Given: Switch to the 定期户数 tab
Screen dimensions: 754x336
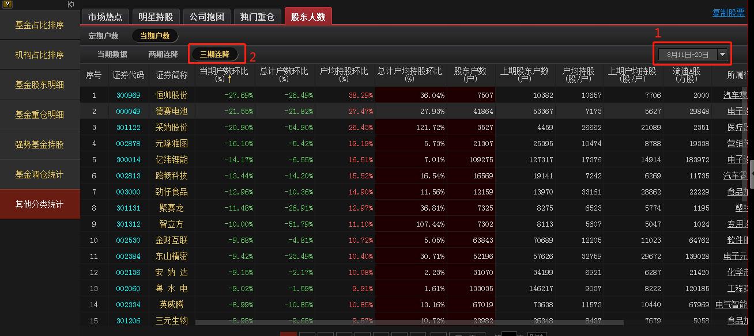Looking at the screenshot, I should click(104, 35).
